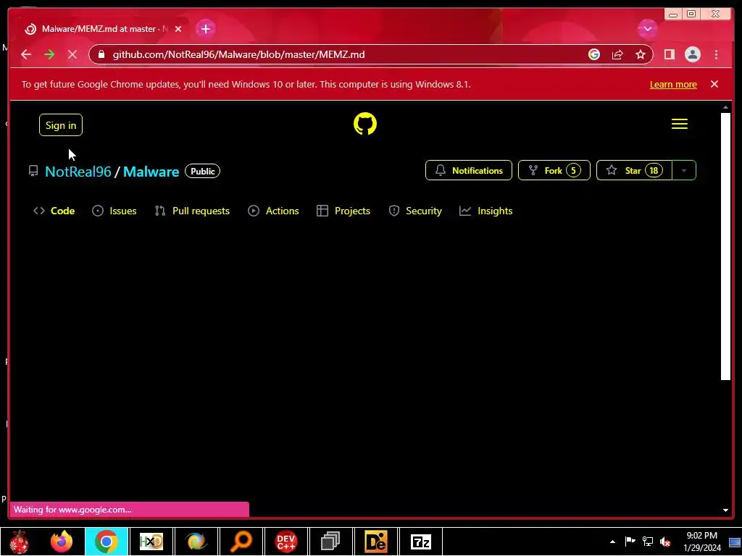
Task: Open Chrome side panel icon
Action: coord(669,54)
